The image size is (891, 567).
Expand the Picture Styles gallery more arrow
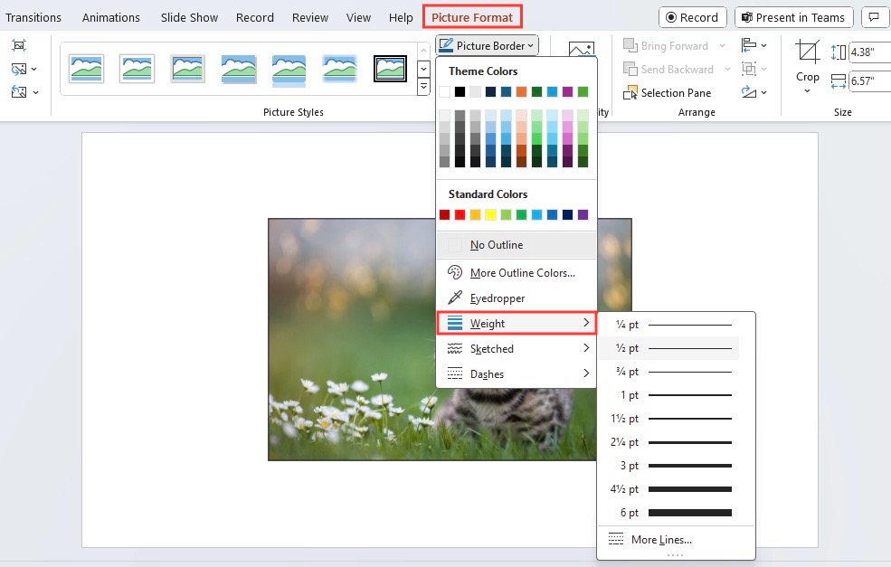[x=424, y=87]
